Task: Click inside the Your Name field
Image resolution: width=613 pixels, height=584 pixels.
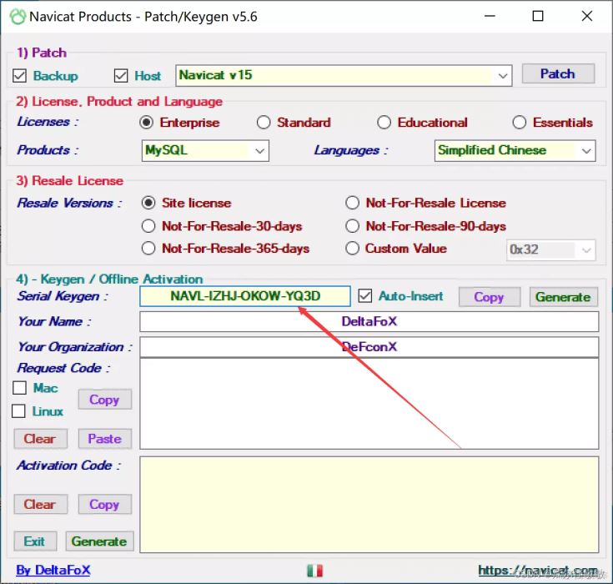Action: 369,322
